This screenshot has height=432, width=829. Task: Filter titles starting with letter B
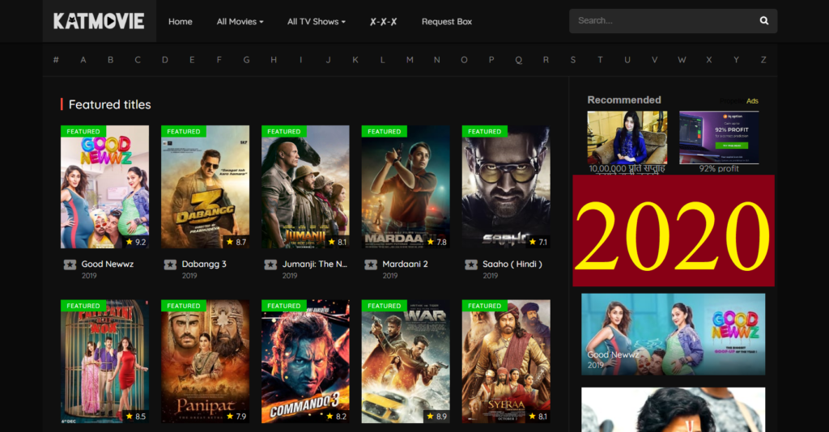(110, 60)
